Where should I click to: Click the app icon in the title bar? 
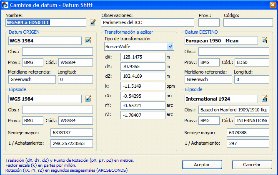pyautogui.click(x=5, y=5)
